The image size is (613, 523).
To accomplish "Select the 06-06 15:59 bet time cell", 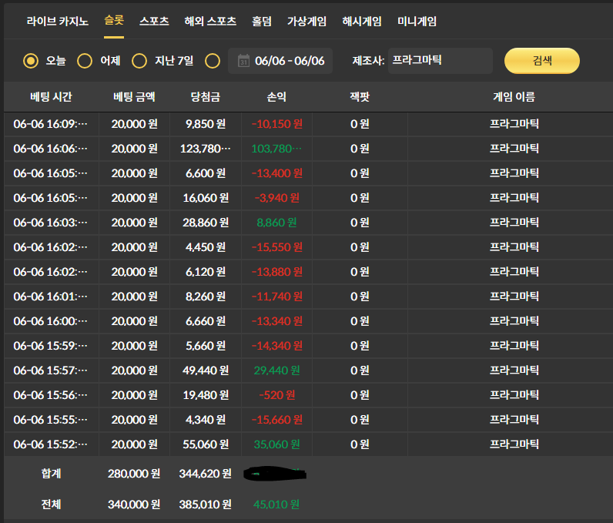I will pyautogui.click(x=51, y=346).
